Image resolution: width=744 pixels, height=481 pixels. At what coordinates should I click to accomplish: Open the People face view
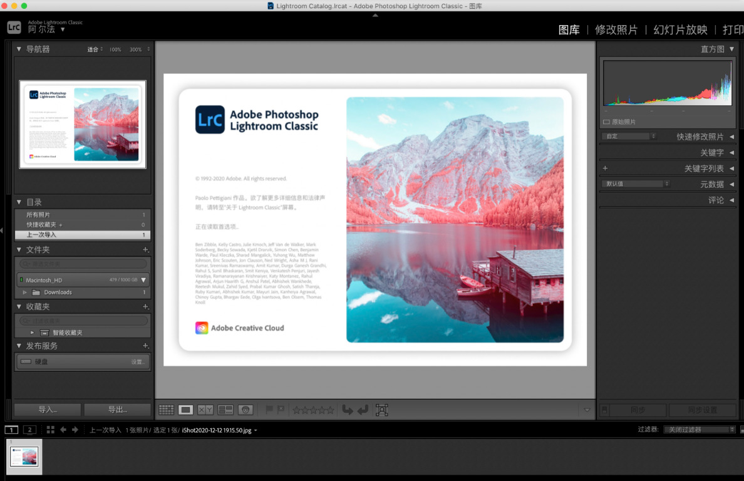click(x=245, y=410)
